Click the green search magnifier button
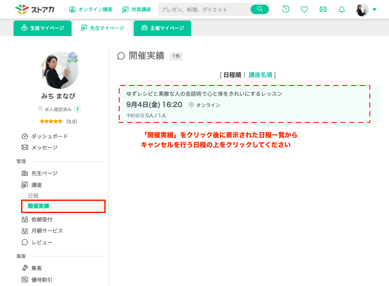The width and height of the screenshot is (389, 286). [x=260, y=9]
